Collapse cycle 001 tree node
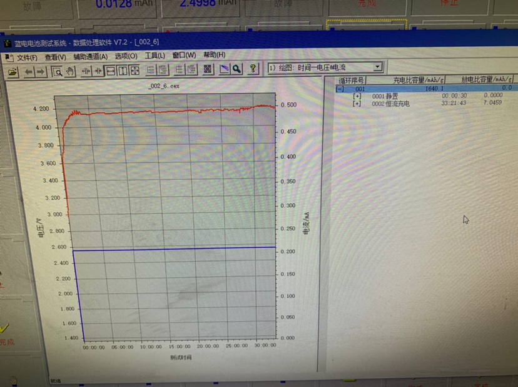This screenshot has height=387, width=518. tap(340, 89)
